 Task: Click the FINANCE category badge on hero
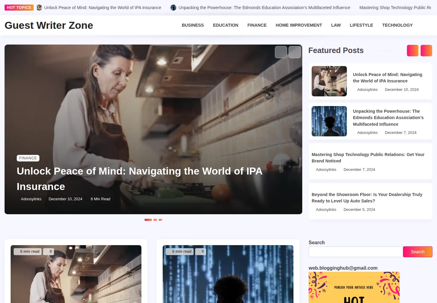point(28,158)
